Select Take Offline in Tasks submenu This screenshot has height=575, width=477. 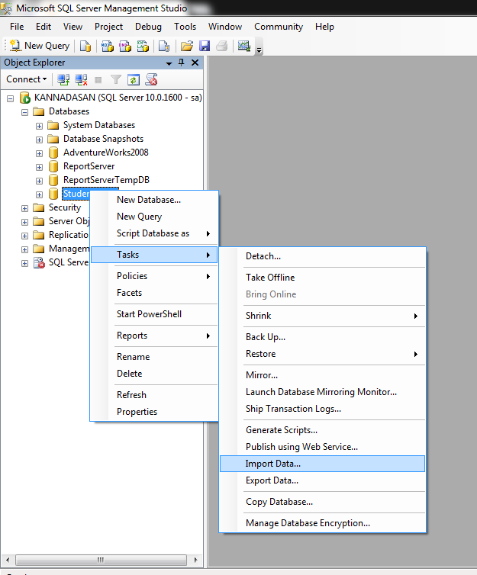[x=323, y=278]
